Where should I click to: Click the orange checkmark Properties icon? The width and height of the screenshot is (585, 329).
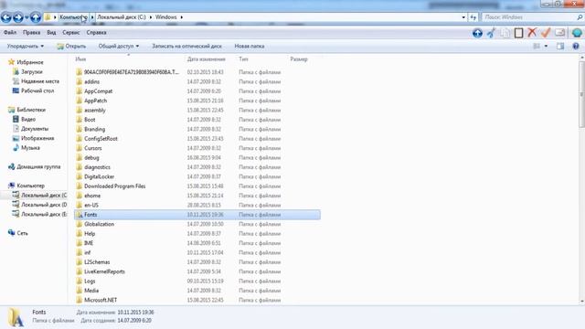[x=546, y=33]
